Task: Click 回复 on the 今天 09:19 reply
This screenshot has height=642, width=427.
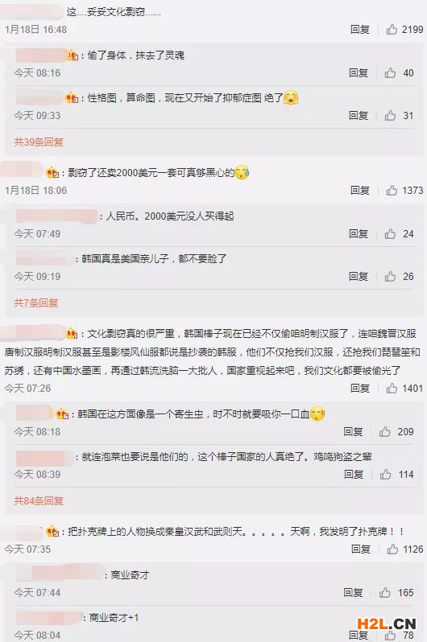Action: point(359,277)
